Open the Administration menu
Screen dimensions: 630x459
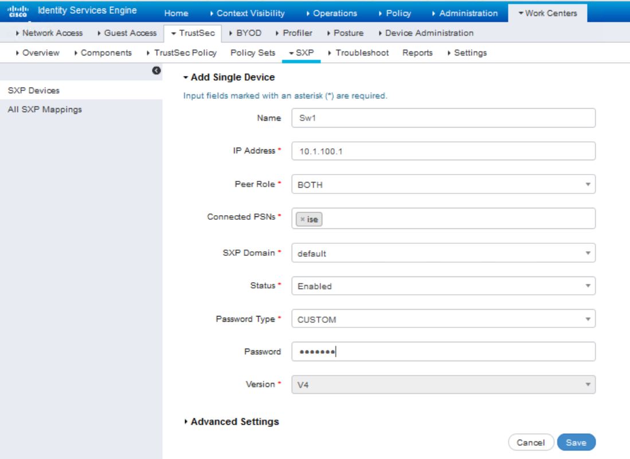(465, 13)
